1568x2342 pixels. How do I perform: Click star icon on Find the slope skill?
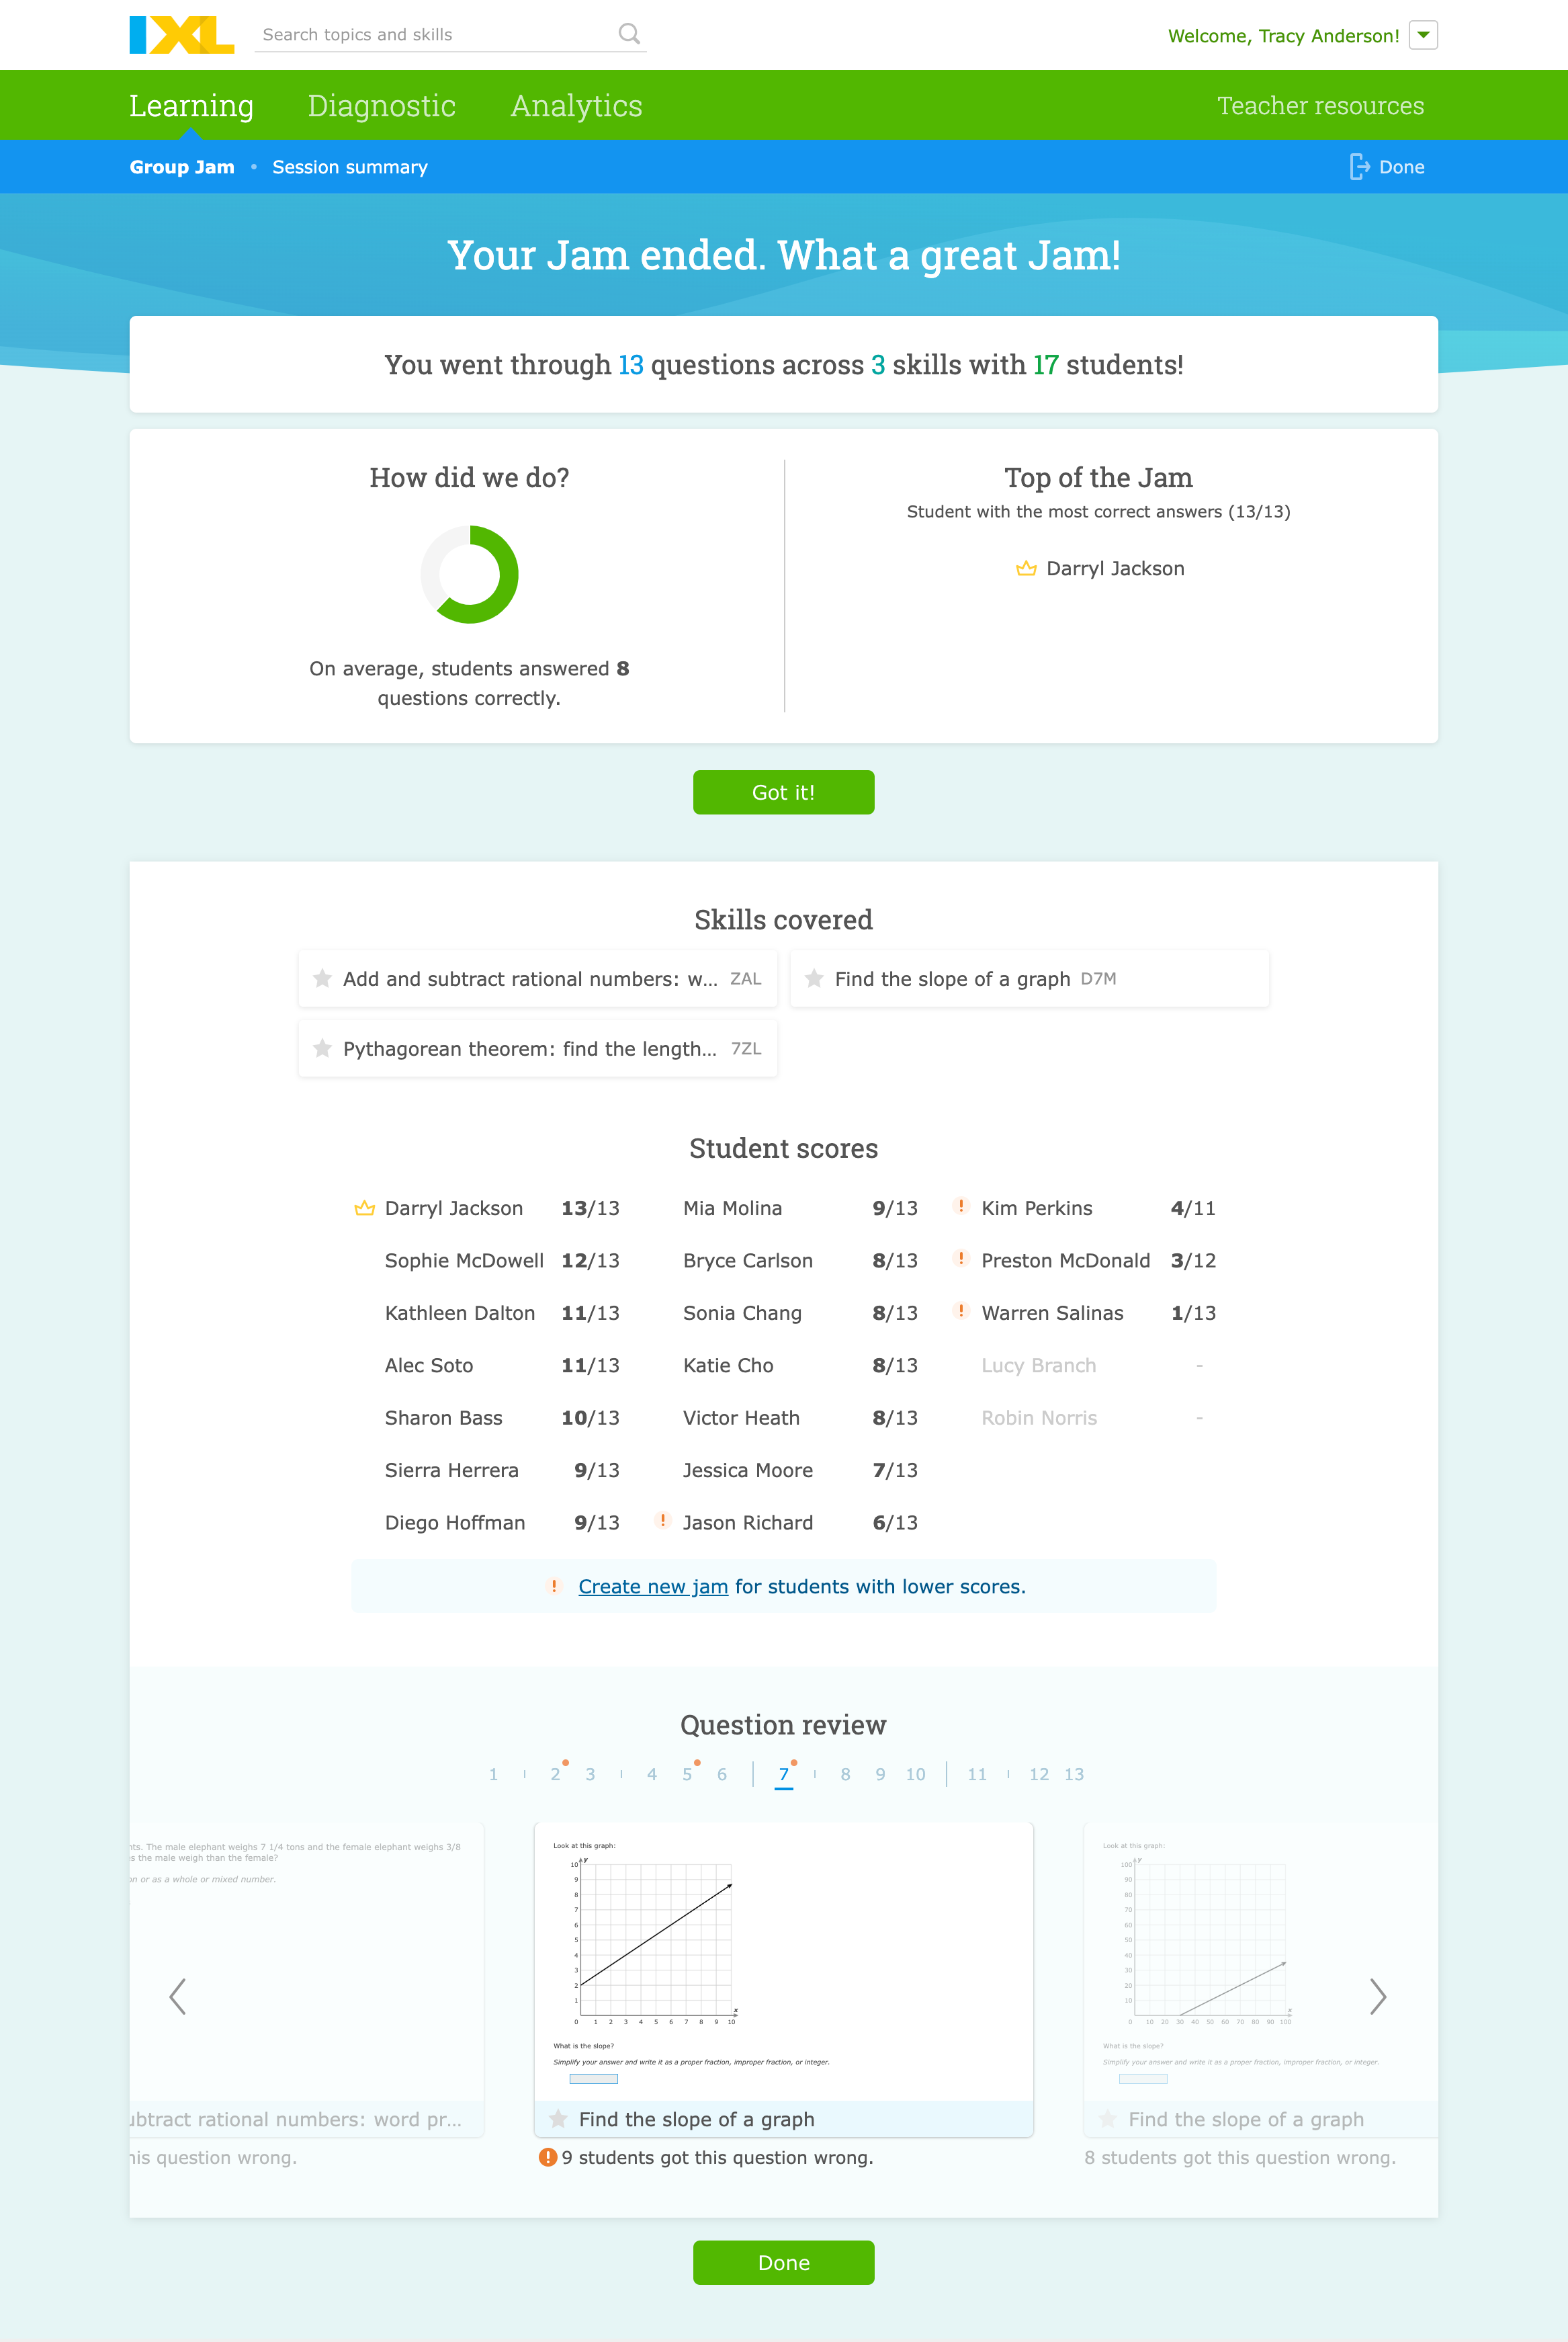tap(814, 978)
